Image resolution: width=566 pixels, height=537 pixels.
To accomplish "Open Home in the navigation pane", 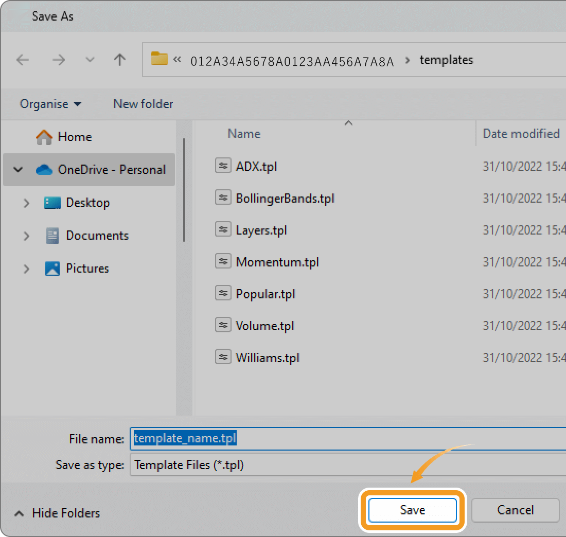I will point(75,137).
